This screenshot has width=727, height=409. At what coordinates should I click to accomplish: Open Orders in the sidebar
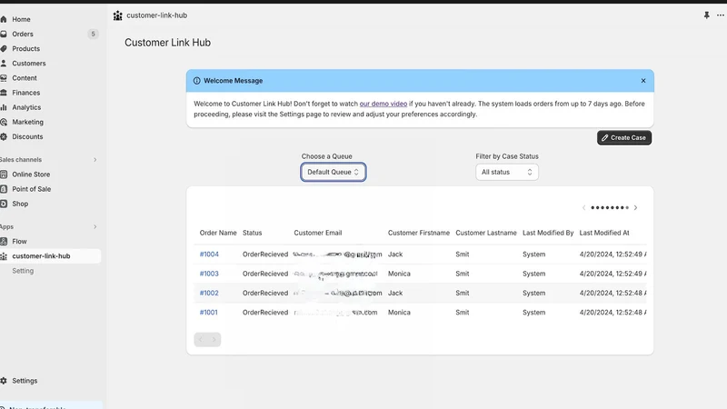[23, 34]
